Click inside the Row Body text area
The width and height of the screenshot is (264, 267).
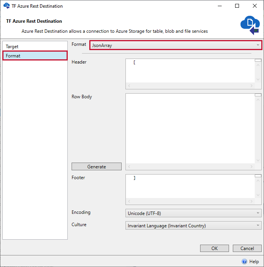[x=190, y=129]
